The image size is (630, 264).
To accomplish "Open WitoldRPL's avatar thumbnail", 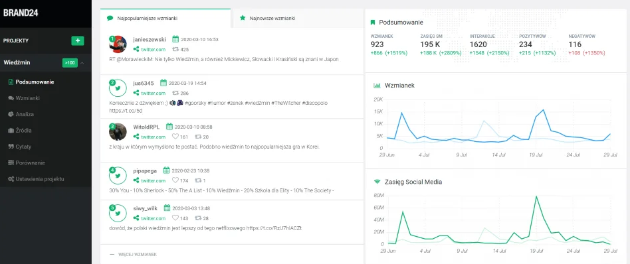I will coord(118,131).
